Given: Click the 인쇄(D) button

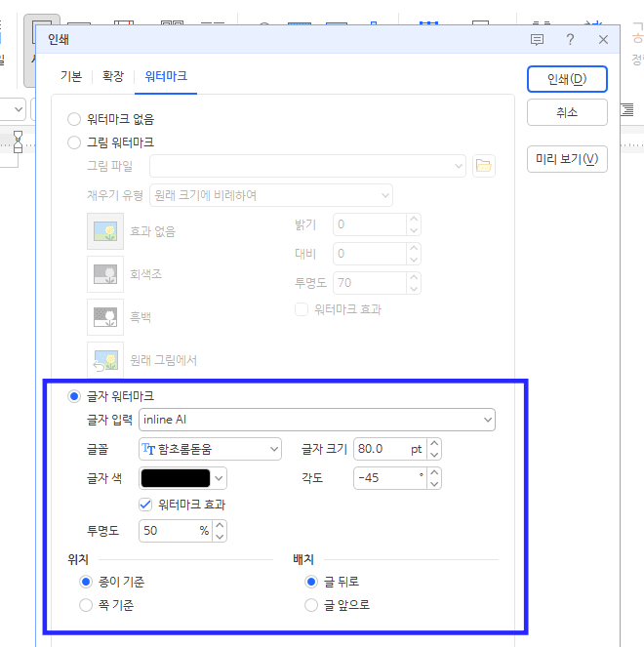Looking at the screenshot, I should coord(567,79).
